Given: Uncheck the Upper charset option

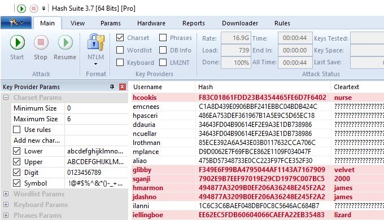Looking at the screenshot, I should tap(16, 162).
